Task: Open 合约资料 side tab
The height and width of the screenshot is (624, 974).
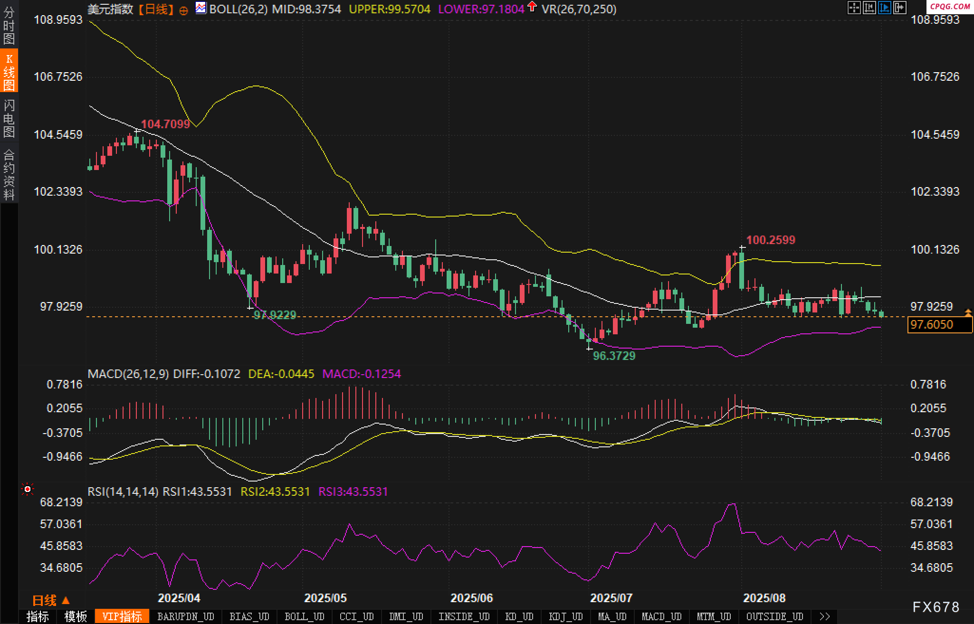Action: pos(9,173)
